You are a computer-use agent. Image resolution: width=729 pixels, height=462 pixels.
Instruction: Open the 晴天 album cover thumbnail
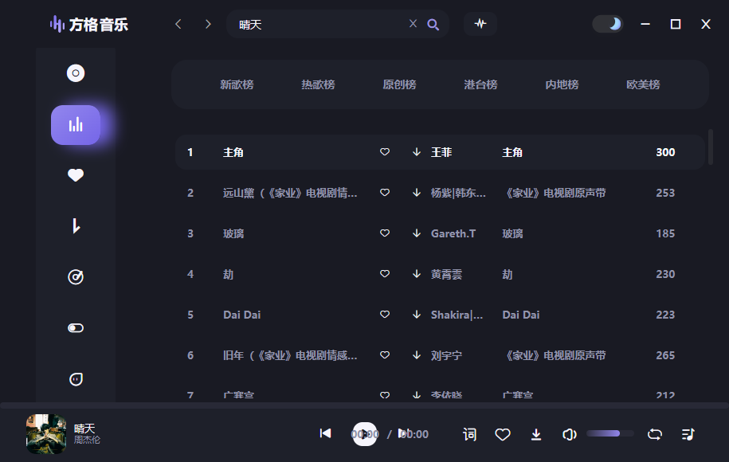(x=46, y=433)
